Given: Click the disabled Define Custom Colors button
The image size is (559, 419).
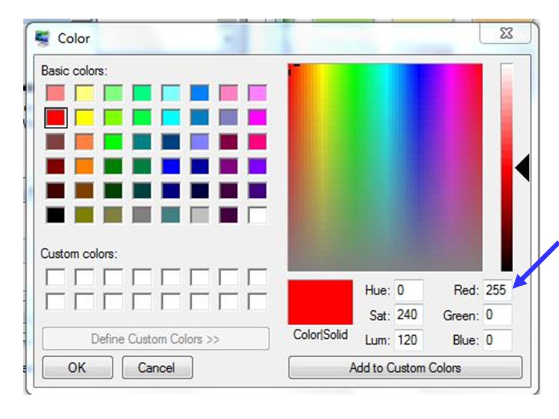Looking at the screenshot, I should pos(155,339).
